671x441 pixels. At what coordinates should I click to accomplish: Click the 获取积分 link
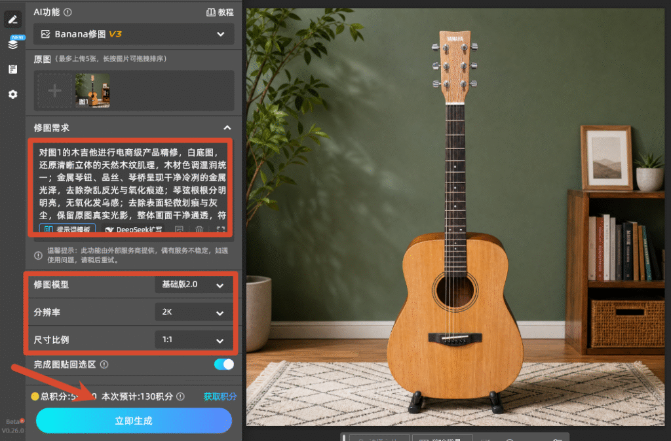(220, 397)
